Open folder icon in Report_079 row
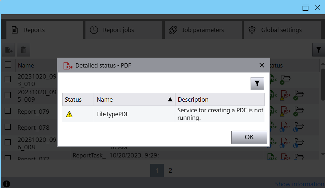 click(x=298, y=111)
